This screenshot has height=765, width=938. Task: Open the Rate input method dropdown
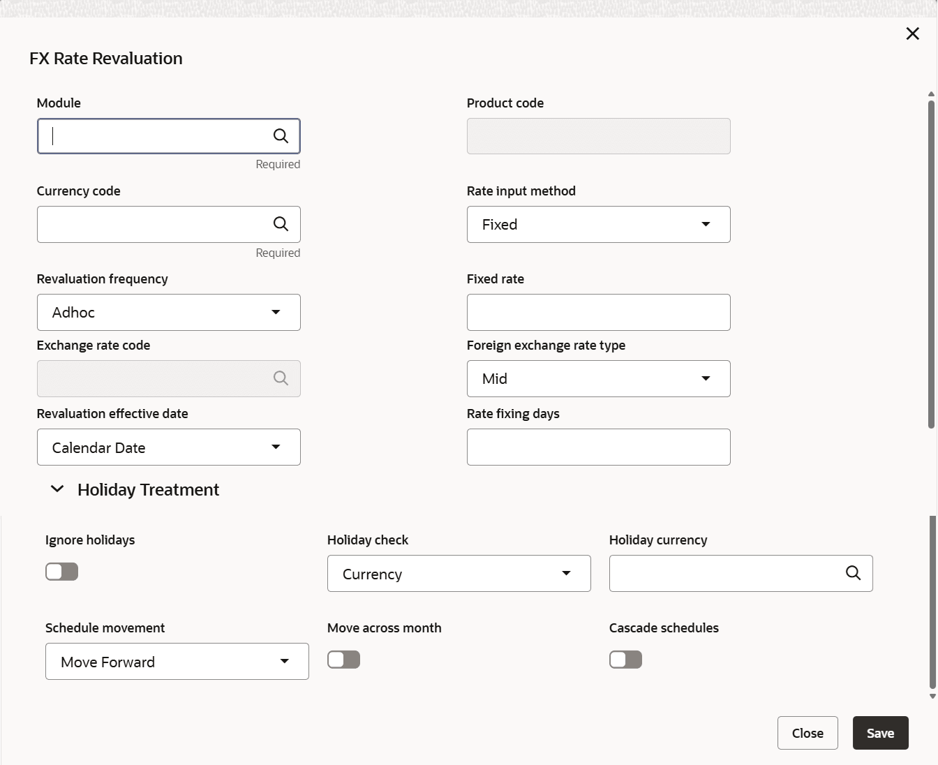[x=598, y=224]
